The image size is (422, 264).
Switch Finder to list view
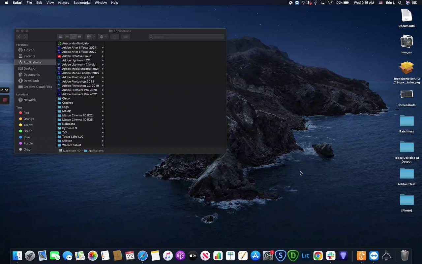pos(67,37)
